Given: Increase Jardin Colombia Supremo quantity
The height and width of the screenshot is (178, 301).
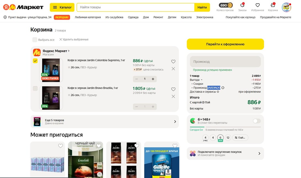Looking at the screenshot, I should 153,79.
